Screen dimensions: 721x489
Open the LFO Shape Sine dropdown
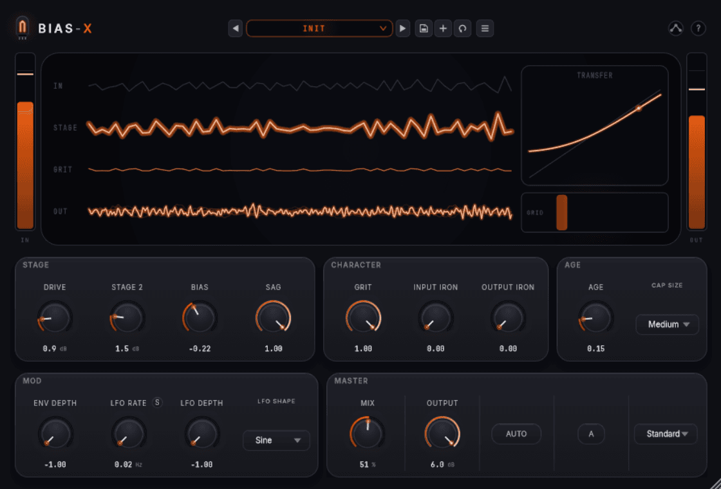point(276,440)
